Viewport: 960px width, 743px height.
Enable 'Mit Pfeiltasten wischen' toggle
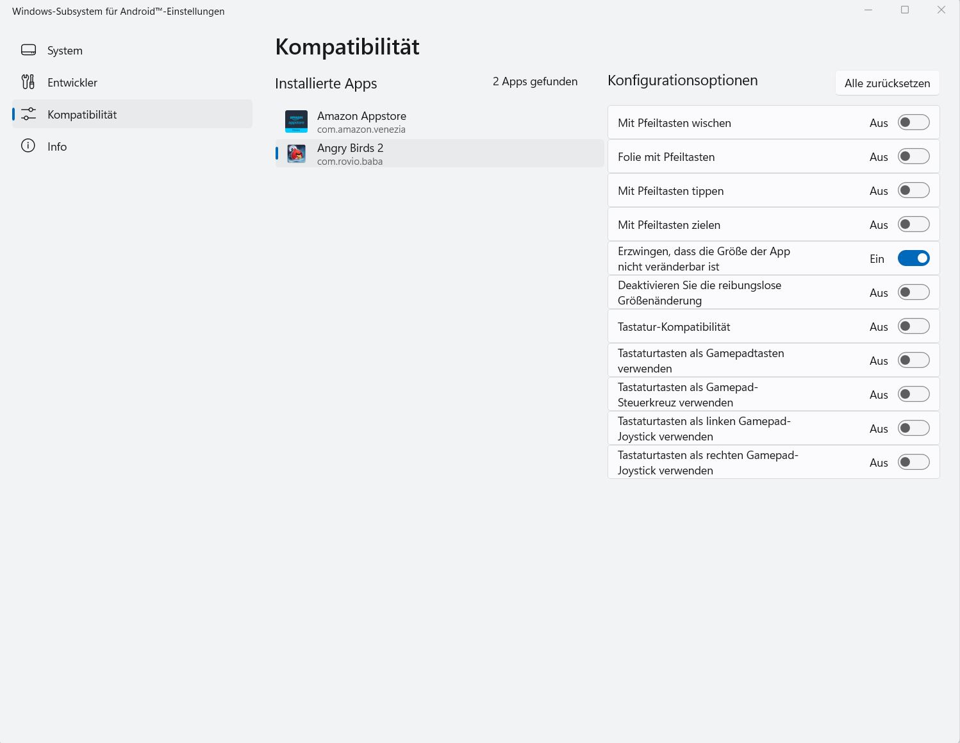(x=913, y=122)
